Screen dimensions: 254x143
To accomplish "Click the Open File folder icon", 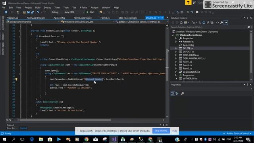I will tap(24, 12).
